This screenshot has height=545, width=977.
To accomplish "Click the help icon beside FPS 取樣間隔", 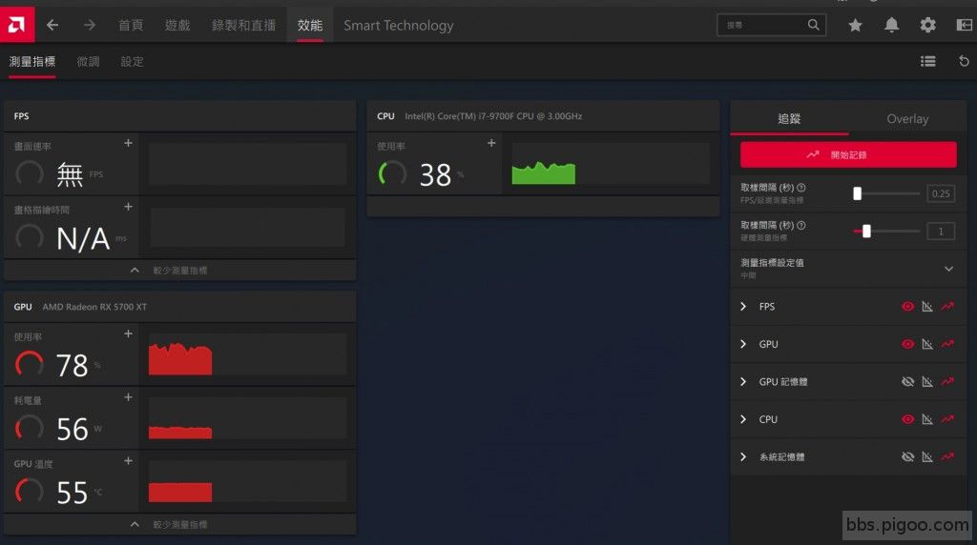I will coord(801,188).
